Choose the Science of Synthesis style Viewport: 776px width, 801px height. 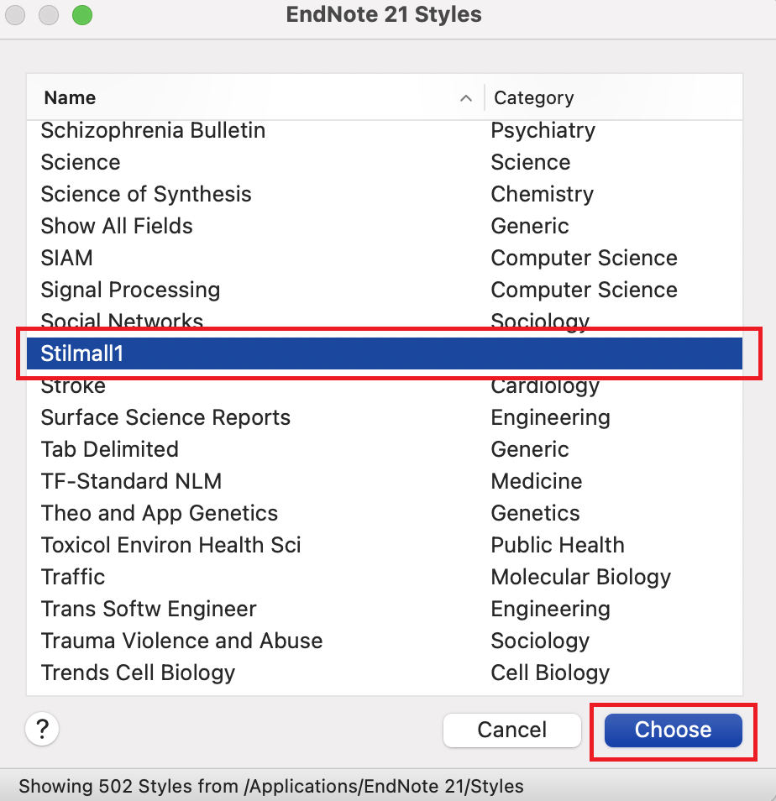click(x=146, y=194)
